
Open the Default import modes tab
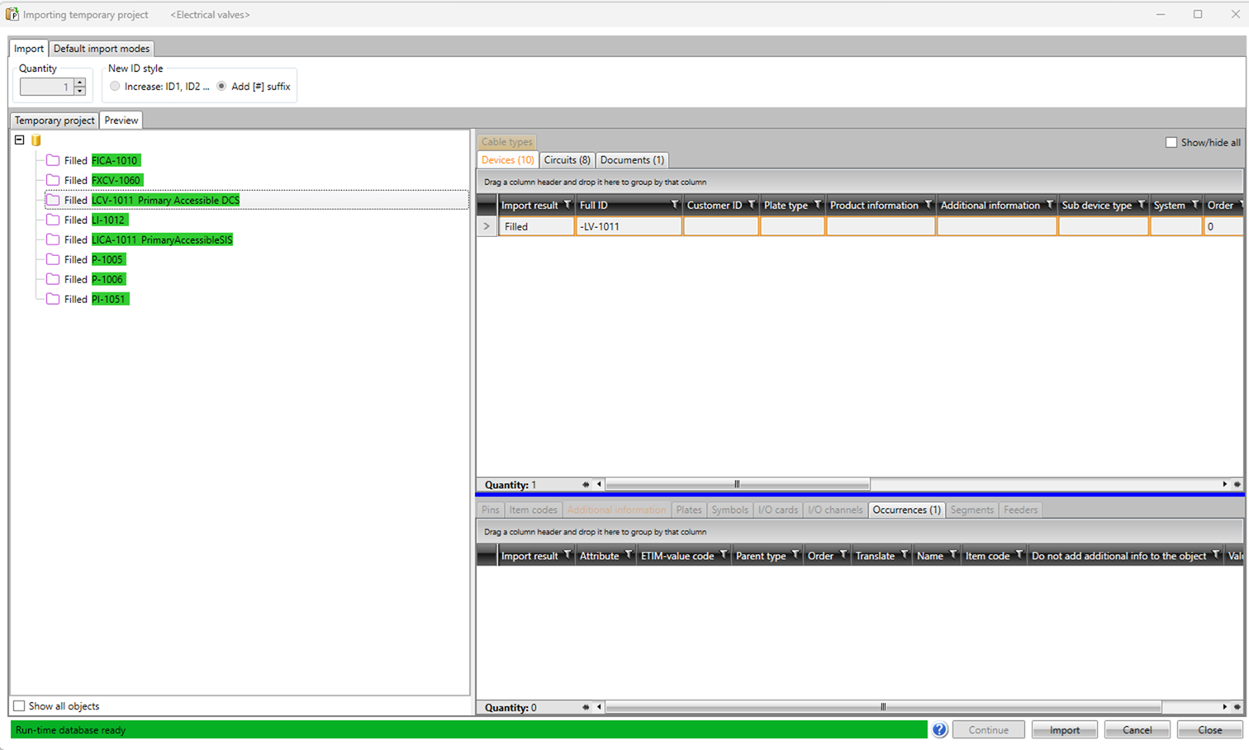click(x=102, y=49)
